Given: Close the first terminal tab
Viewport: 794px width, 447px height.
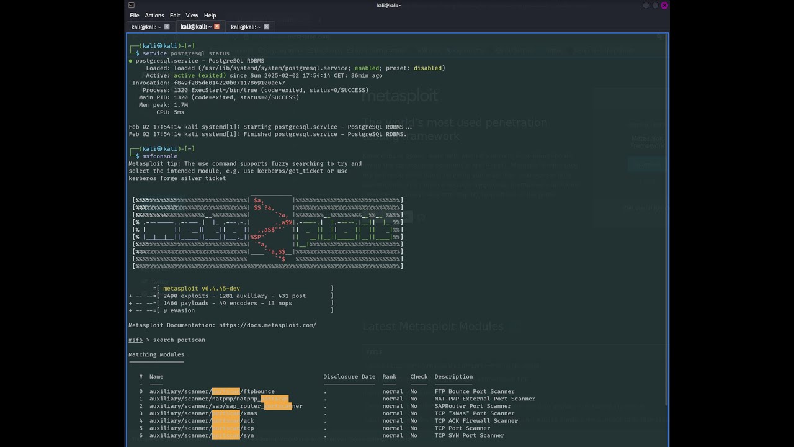Looking at the screenshot, I should pyautogui.click(x=166, y=27).
